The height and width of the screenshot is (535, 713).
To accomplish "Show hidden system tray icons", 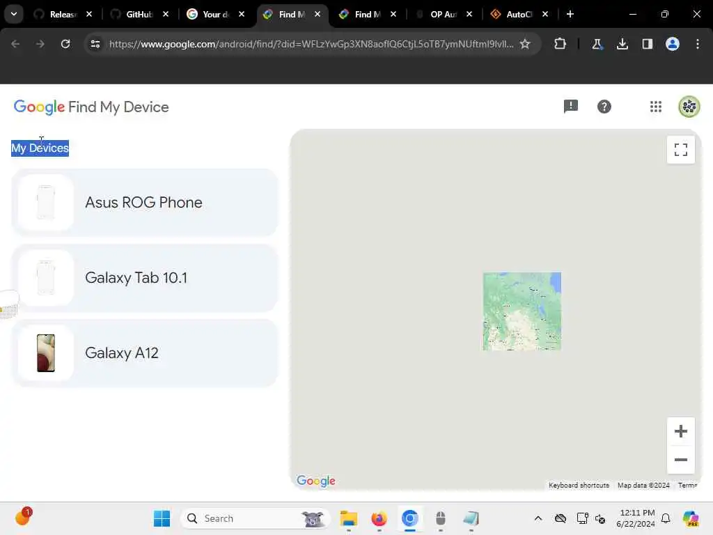I will pyautogui.click(x=538, y=518).
